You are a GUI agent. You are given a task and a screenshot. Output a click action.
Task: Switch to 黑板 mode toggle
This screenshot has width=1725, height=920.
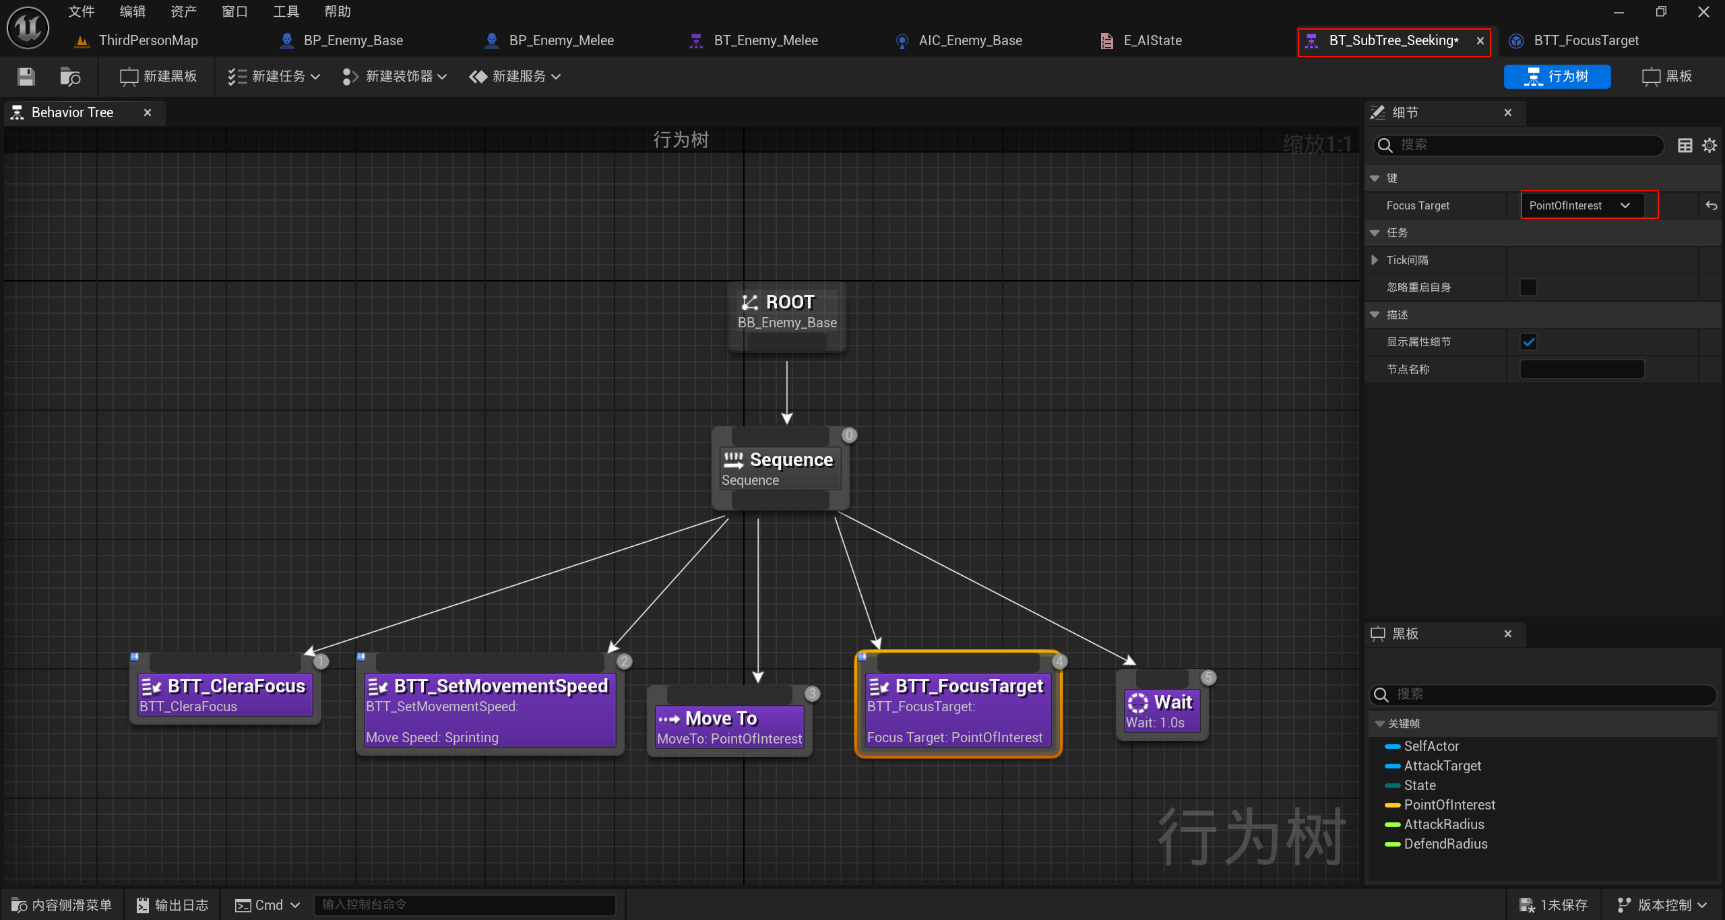click(1667, 77)
